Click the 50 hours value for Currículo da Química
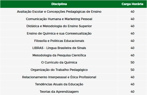147x95 pixels. click(x=132, y=62)
